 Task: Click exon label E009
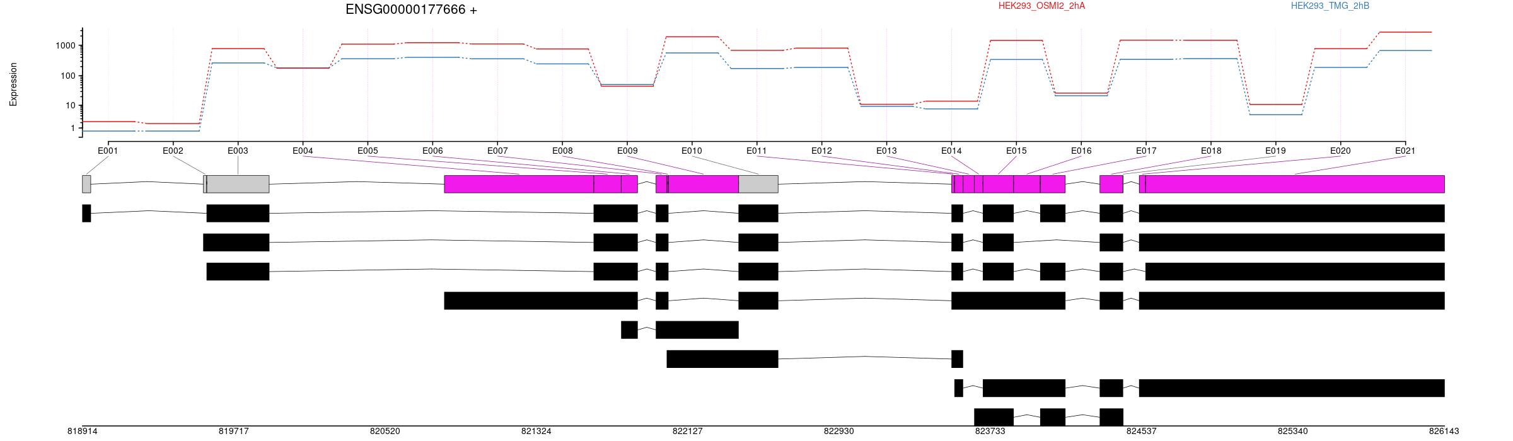point(627,151)
